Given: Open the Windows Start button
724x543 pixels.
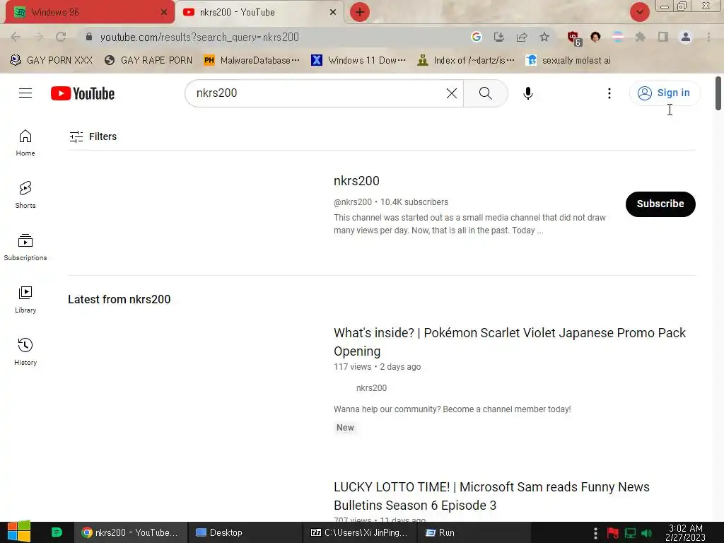Looking at the screenshot, I should click(18, 532).
